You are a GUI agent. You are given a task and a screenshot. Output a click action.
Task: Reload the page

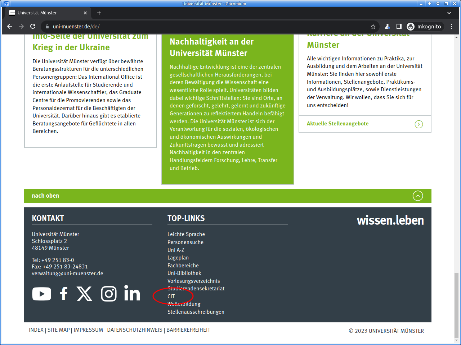click(33, 26)
